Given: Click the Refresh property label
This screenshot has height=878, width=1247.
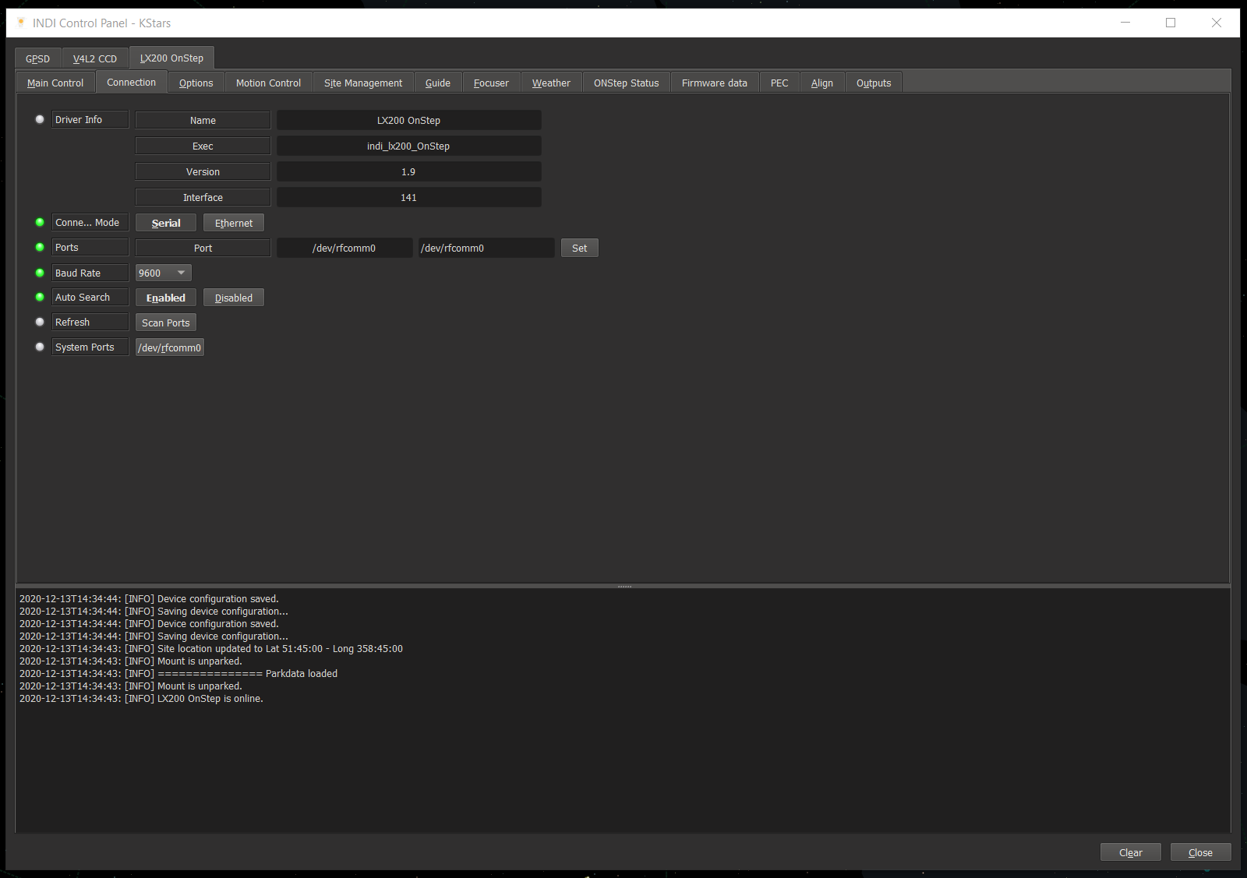Looking at the screenshot, I should [90, 322].
